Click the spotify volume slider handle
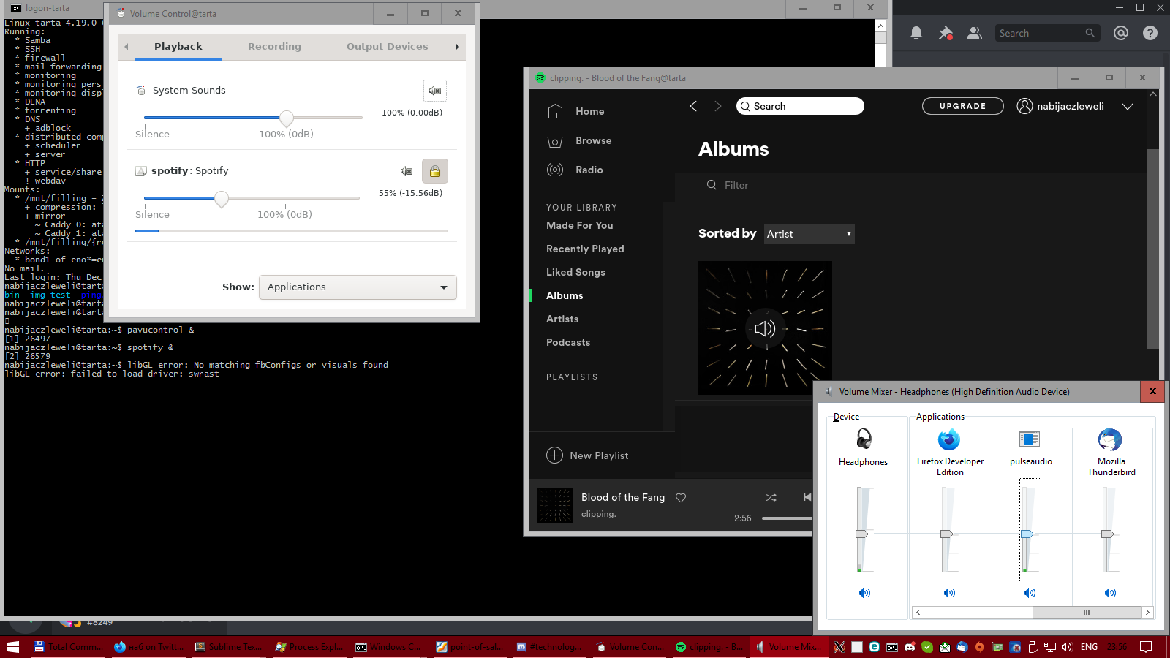Screen dimensions: 1170x658 tap(222, 198)
